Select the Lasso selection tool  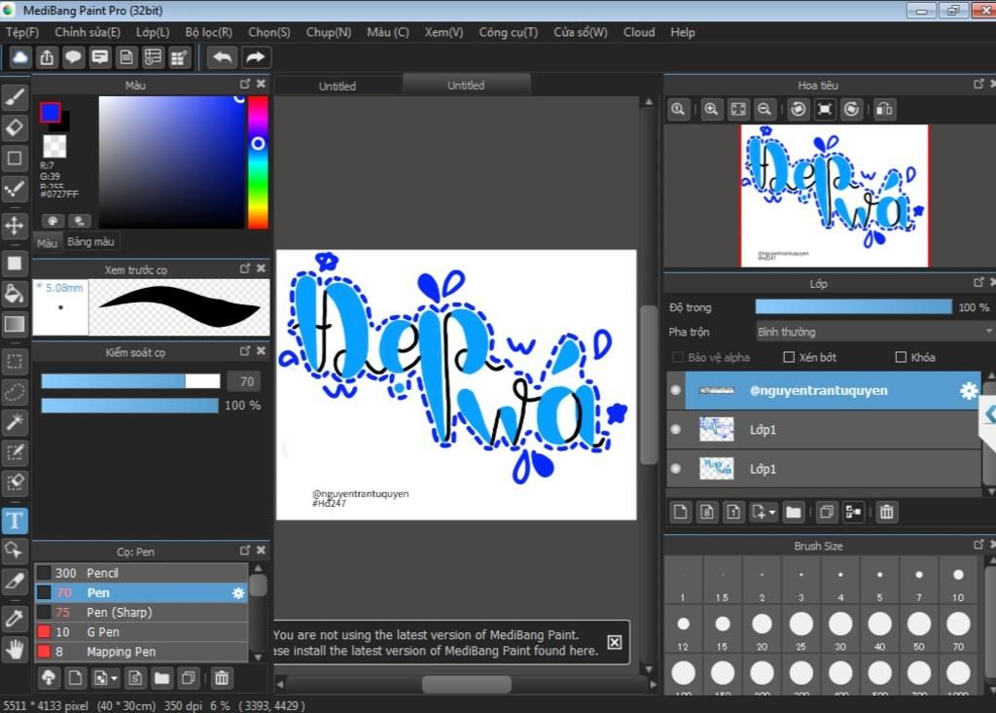click(x=15, y=392)
